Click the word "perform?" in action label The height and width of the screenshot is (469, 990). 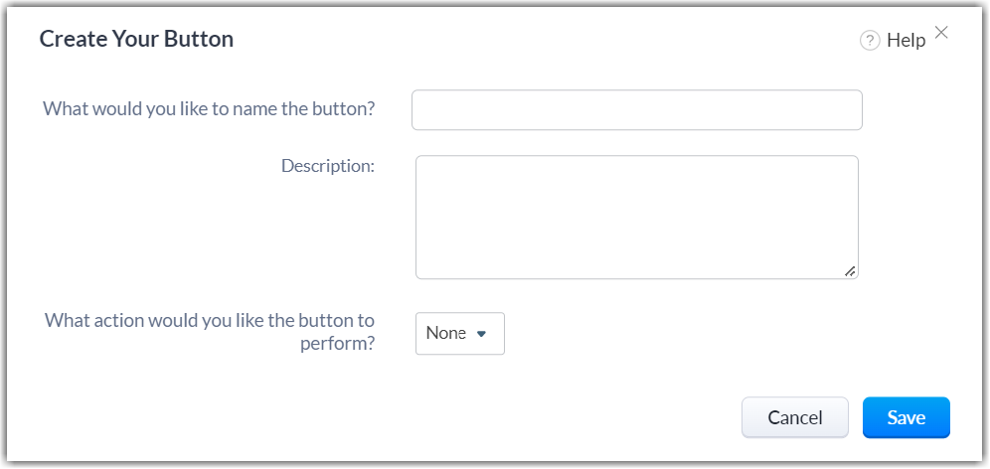[x=337, y=345]
